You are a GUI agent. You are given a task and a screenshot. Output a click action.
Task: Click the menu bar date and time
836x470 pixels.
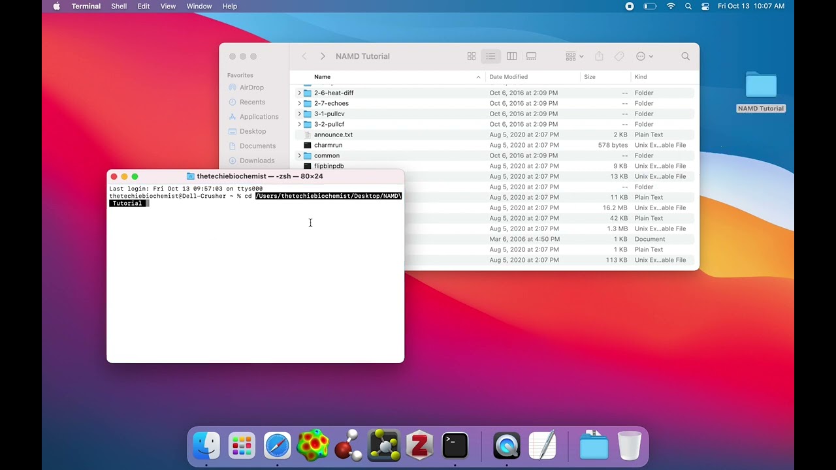[x=751, y=6]
